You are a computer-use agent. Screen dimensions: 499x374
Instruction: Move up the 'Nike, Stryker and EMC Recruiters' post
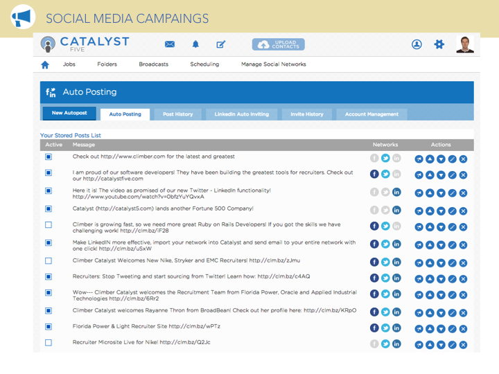(430, 263)
